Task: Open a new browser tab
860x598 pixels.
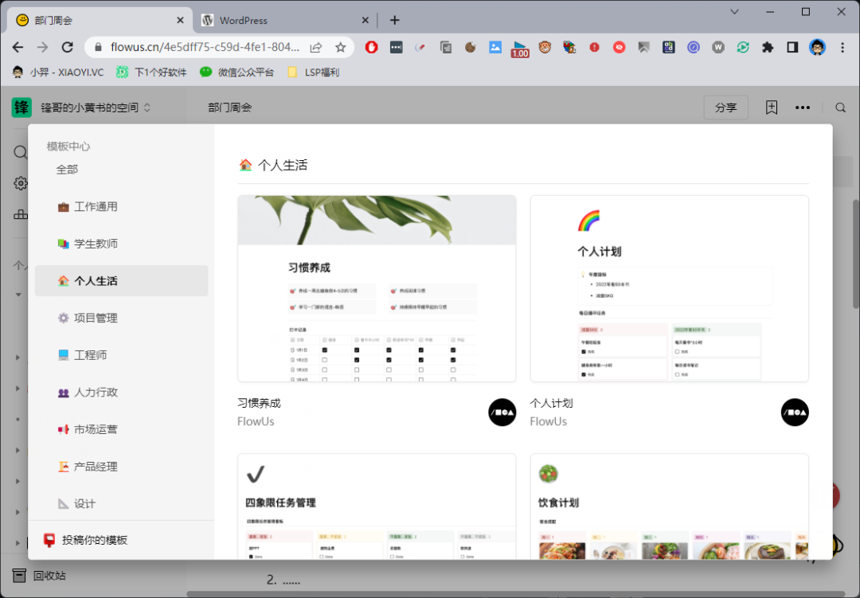Action: tap(394, 20)
